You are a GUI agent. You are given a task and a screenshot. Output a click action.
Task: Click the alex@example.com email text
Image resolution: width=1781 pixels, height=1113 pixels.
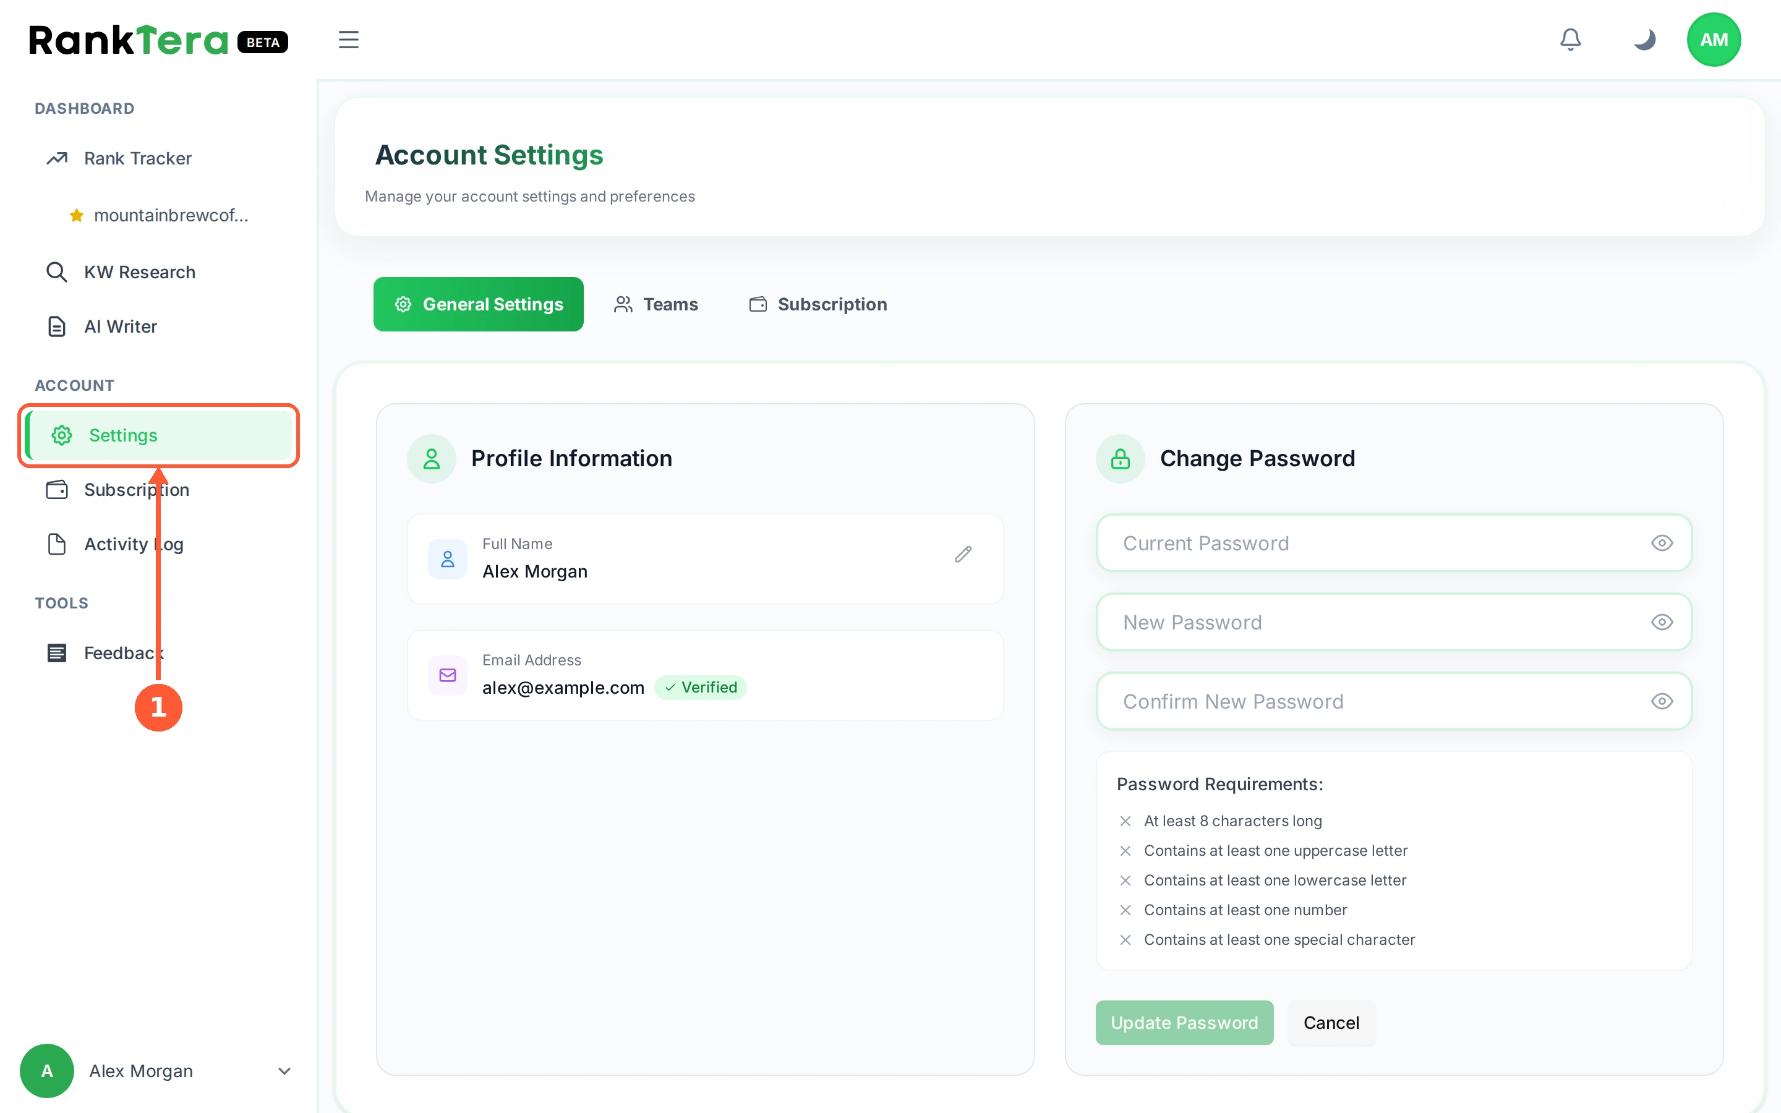point(563,688)
